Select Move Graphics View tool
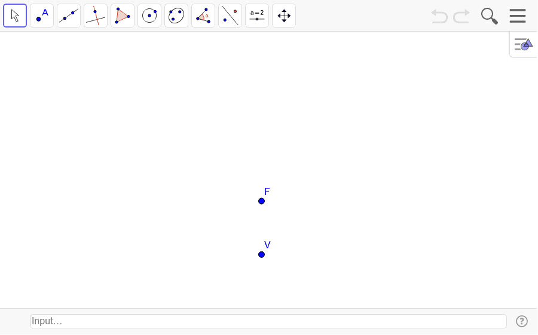Viewport: 538px width, 335px height. tap(284, 16)
